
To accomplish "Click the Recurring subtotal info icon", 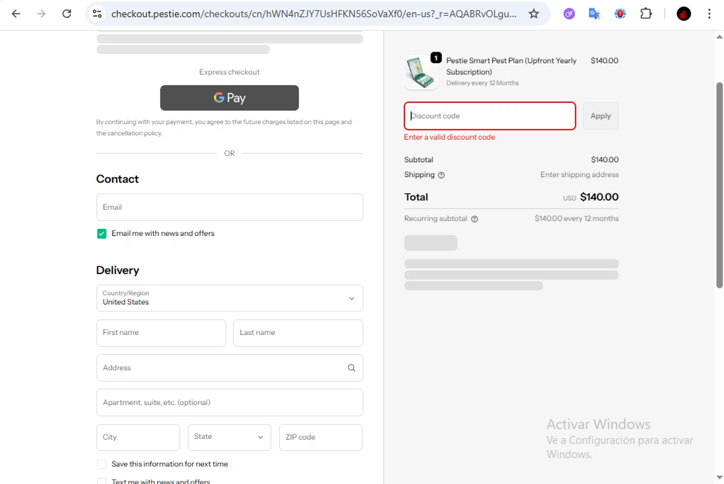I will 474,219.
